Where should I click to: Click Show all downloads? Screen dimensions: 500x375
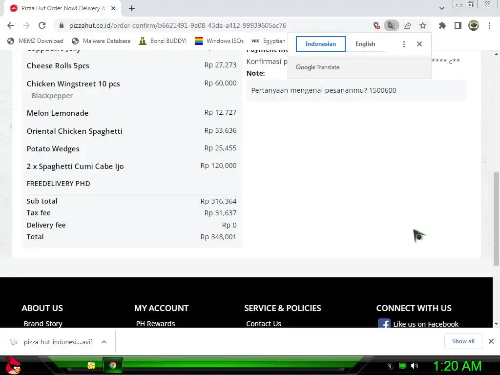click(463, 341)
